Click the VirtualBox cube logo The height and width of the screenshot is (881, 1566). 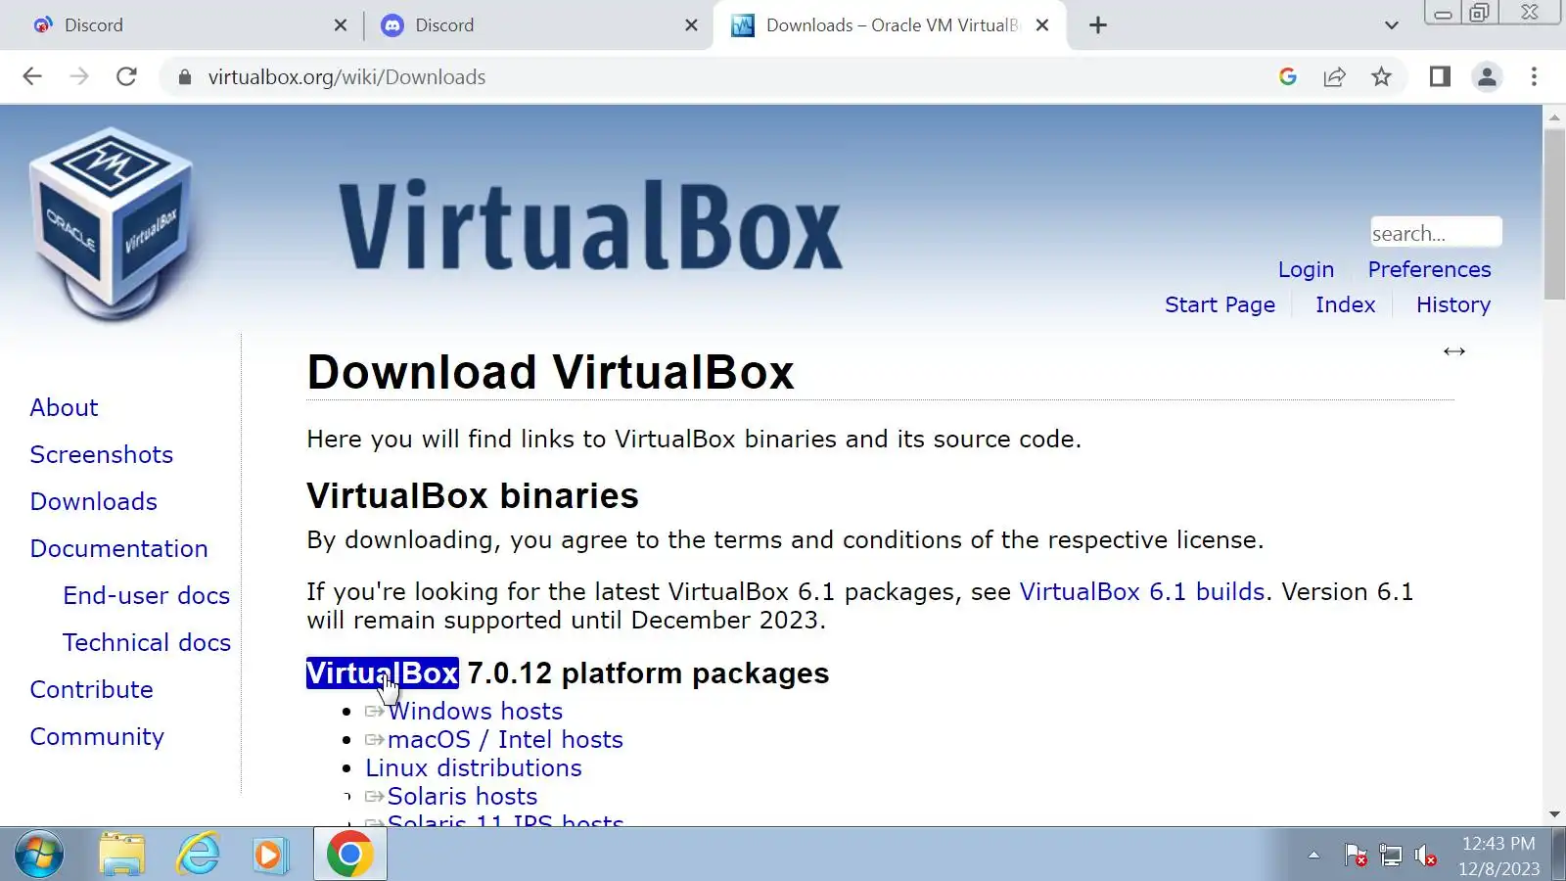[111, 223]
